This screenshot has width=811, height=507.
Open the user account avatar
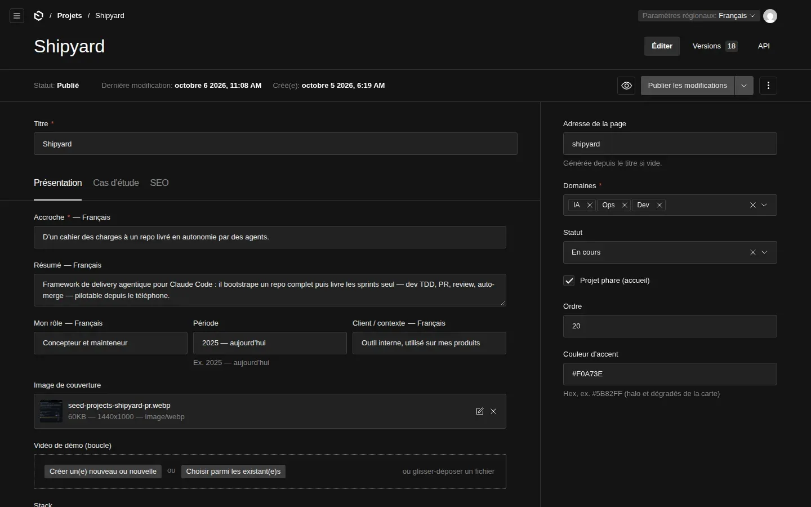770,16
